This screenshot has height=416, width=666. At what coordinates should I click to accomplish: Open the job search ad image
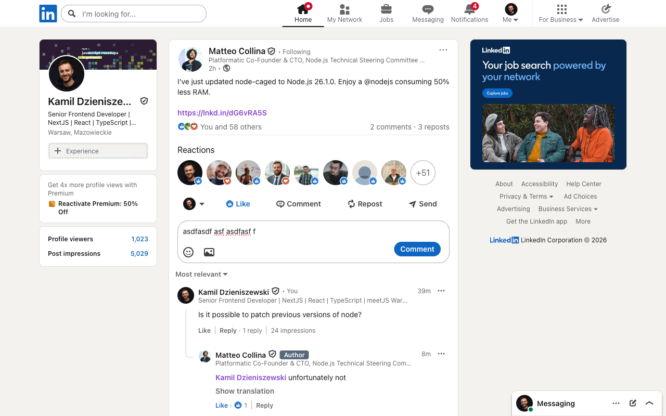pyautogui.click(x=548, y=134)
